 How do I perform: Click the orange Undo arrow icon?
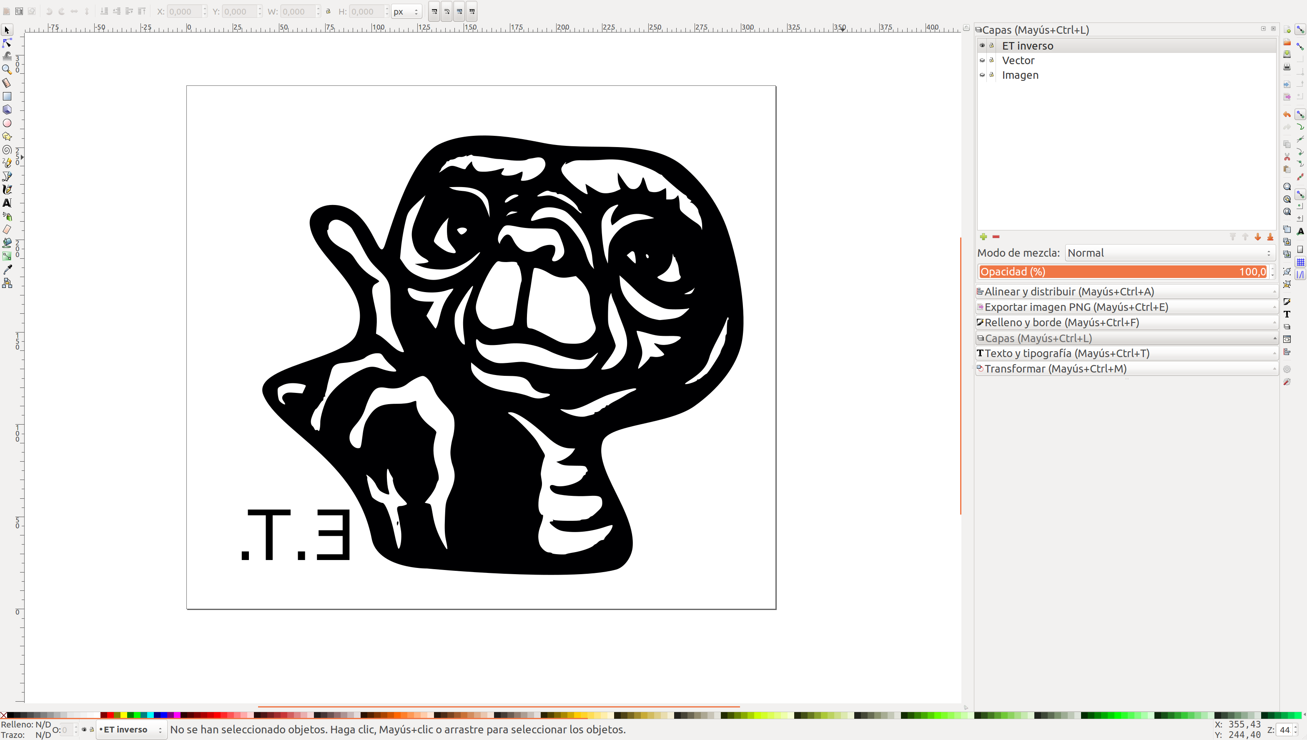(x=1287, y=115)
